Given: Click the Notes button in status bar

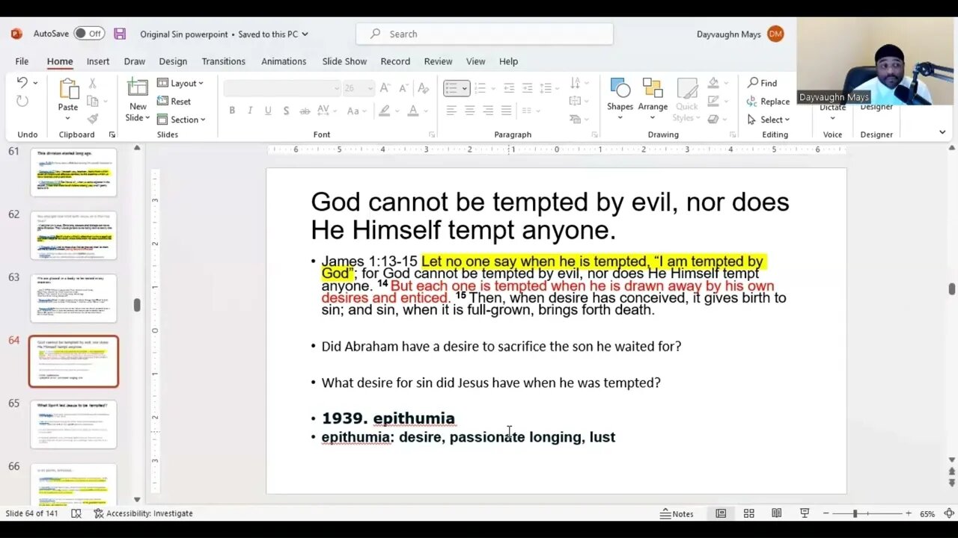Looking at the screenshot, I should click(677, 513).
